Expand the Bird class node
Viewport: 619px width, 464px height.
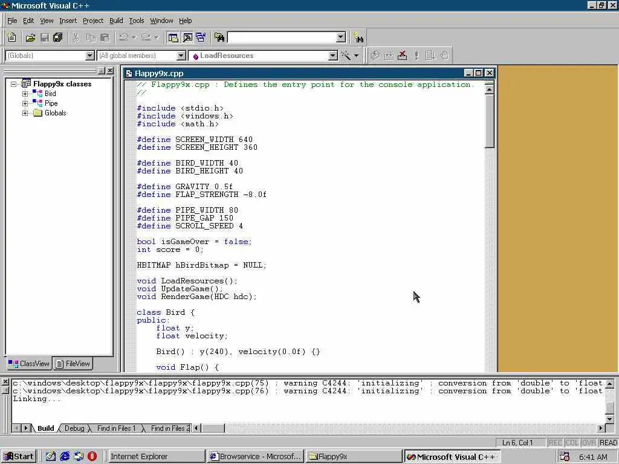coord(25,94)
